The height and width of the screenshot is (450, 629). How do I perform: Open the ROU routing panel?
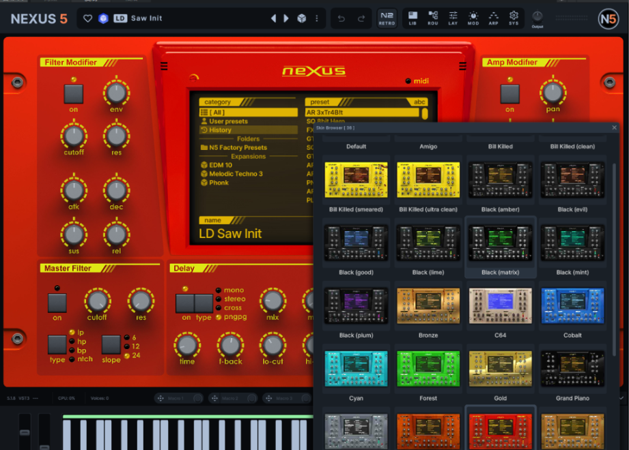pos(433,18)
